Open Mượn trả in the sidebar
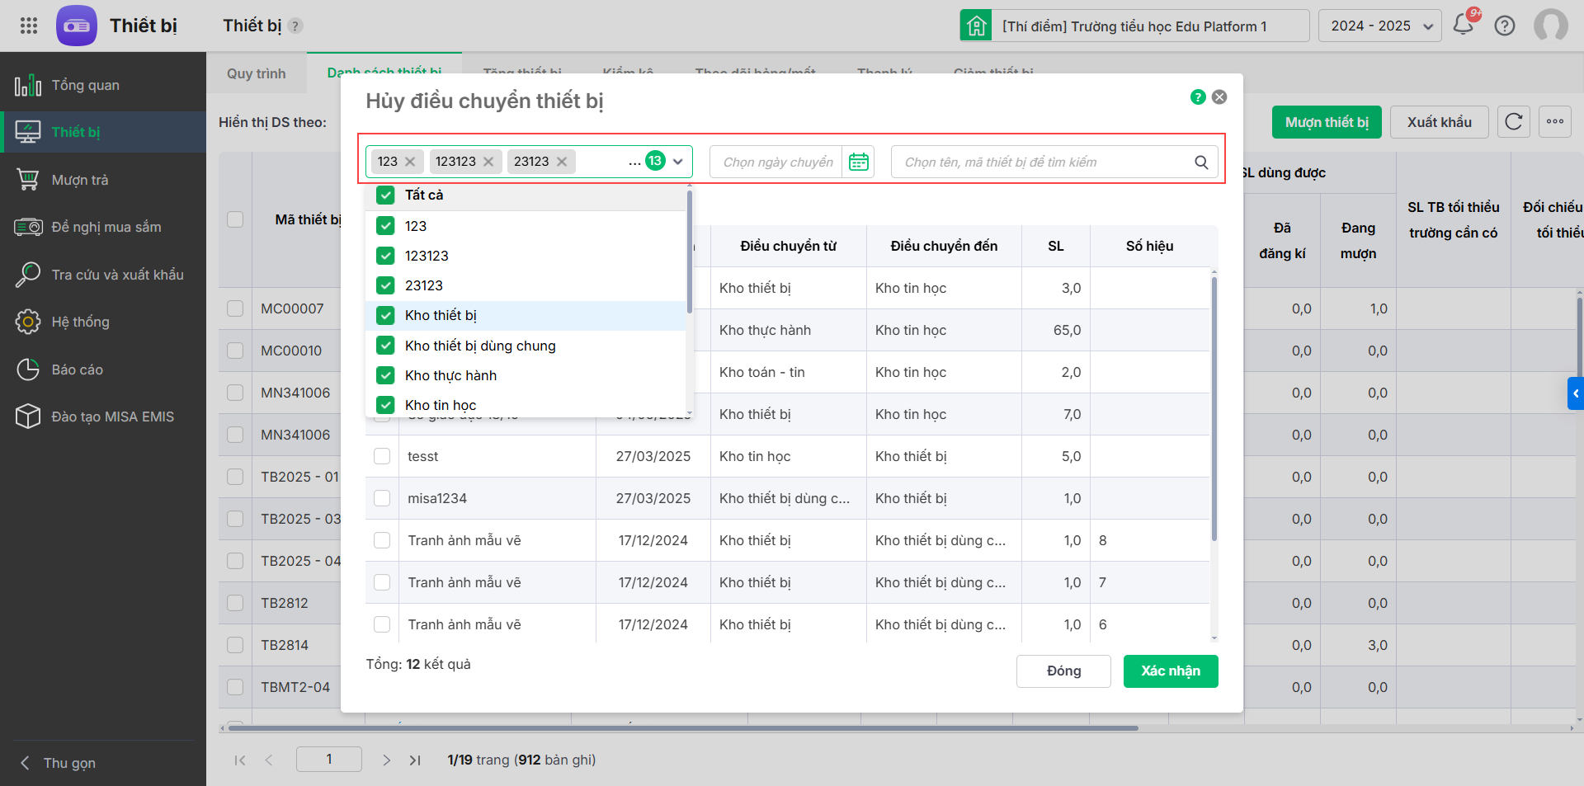1584x786 pixels. (103, 180)
